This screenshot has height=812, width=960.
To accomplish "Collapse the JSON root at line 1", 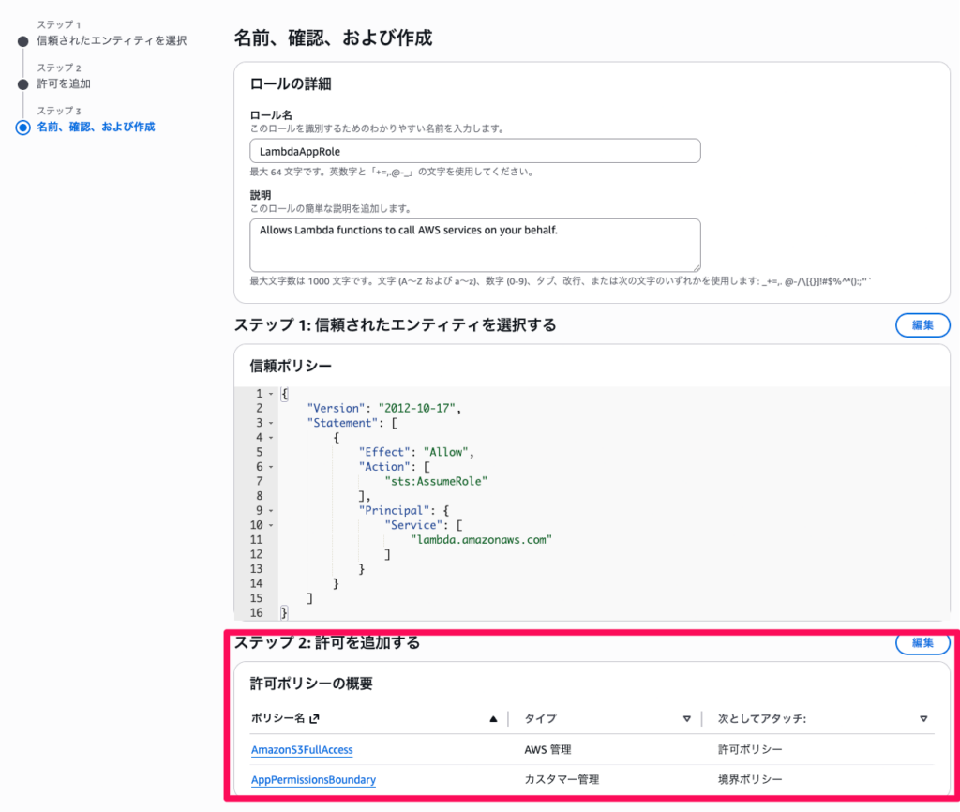I will (271, 394).
